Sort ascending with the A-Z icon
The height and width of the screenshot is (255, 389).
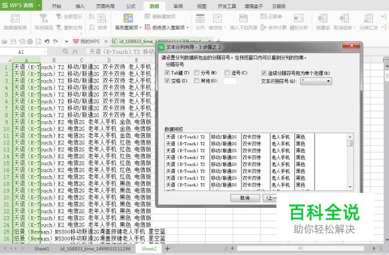tap(92, 17)
